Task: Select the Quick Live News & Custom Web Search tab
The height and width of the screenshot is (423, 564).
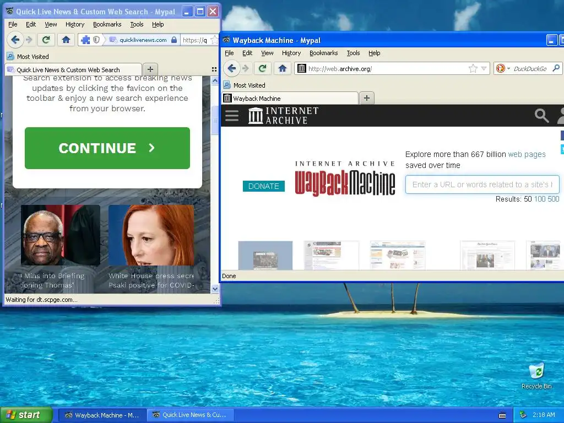Action: [x=73, y=70]
